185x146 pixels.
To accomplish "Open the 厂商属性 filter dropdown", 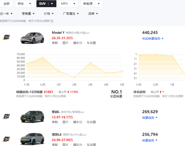I will 71,14.
